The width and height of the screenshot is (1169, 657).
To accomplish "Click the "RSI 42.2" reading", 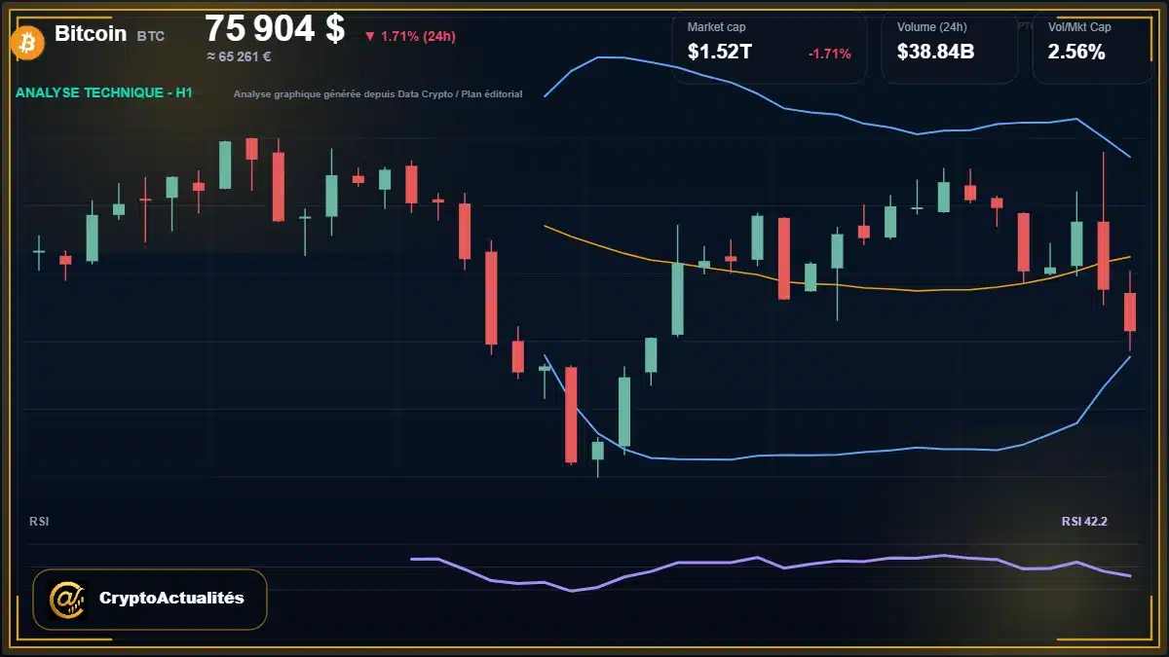I will [x=1084, y=522].
